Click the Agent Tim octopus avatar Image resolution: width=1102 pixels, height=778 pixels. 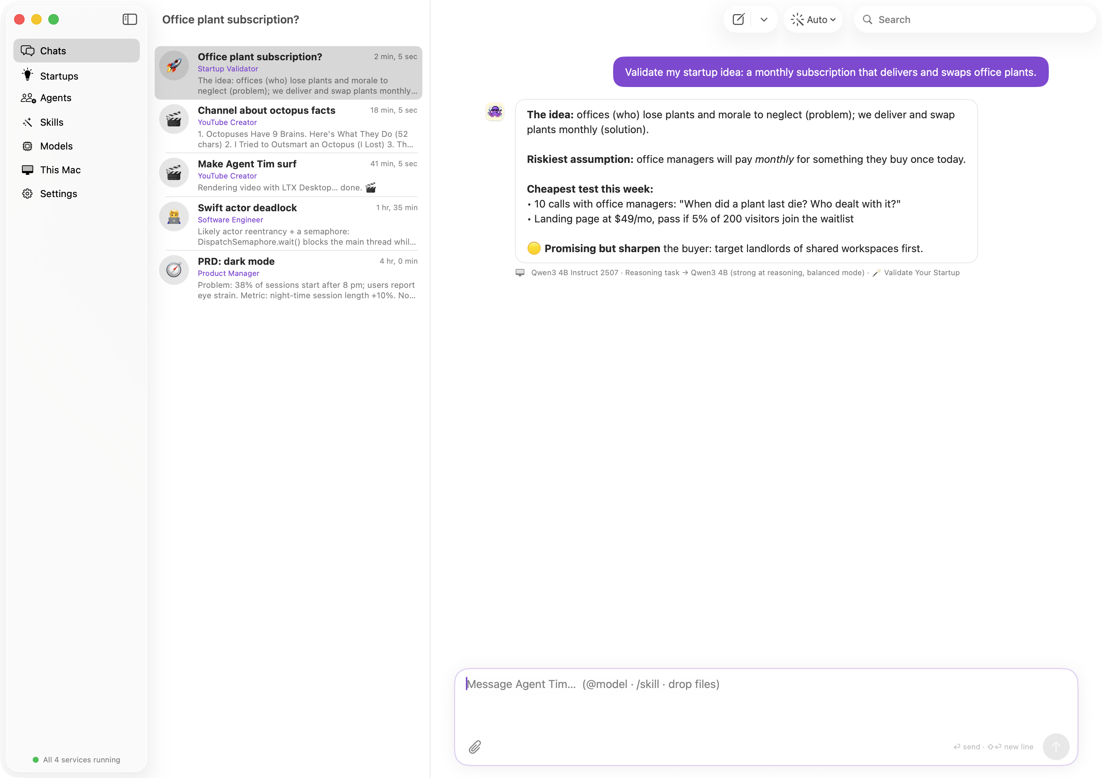tap(495, 111)
